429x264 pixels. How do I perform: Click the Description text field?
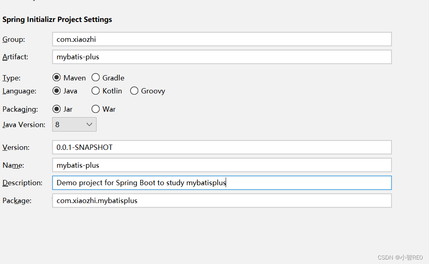point(222,183)
